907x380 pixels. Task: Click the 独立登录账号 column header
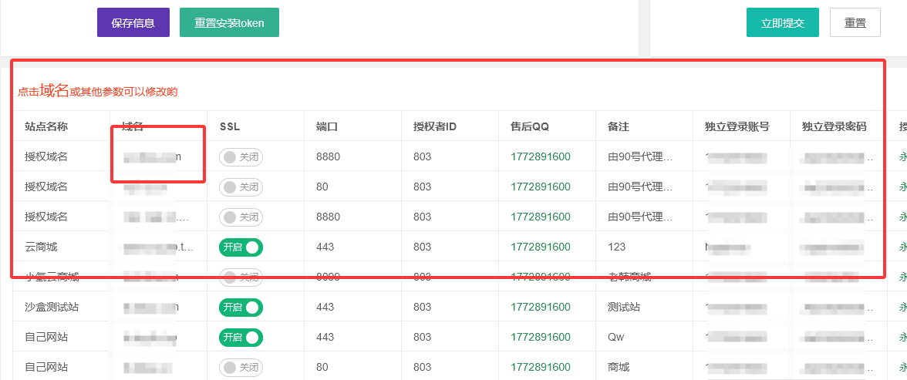(x=737, y=126)
